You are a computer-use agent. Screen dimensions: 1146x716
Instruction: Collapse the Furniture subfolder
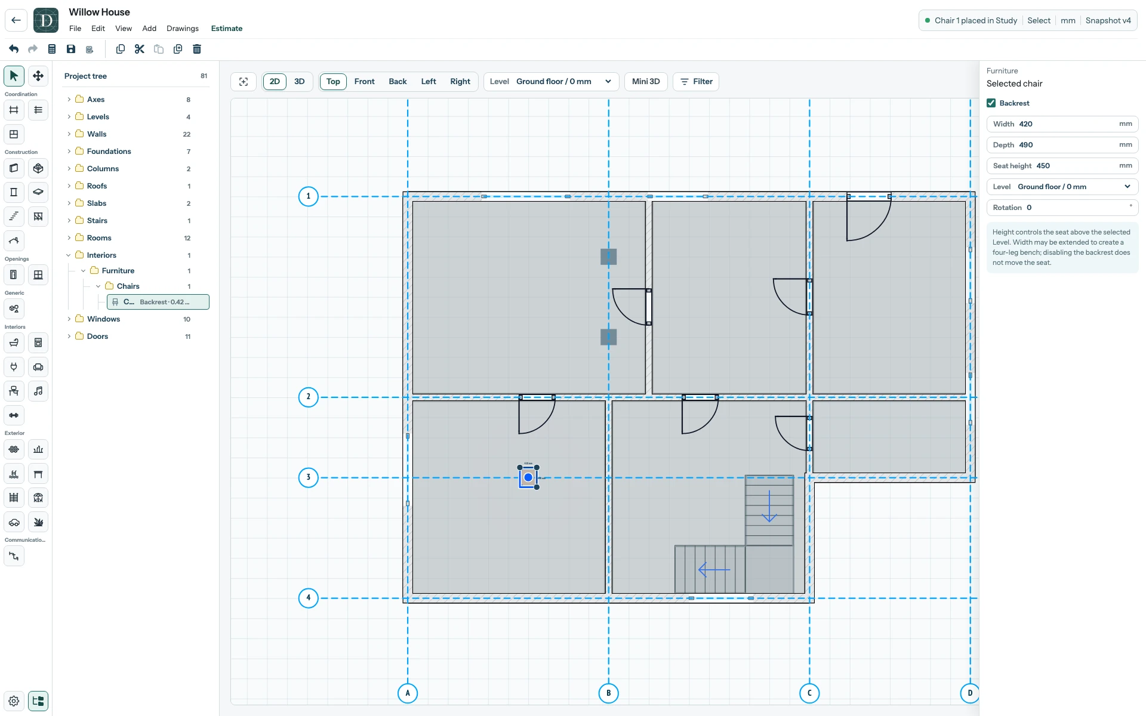tap(84, 271)
